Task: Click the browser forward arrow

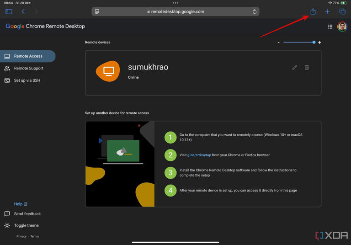Action: click(x=36, y=11)
